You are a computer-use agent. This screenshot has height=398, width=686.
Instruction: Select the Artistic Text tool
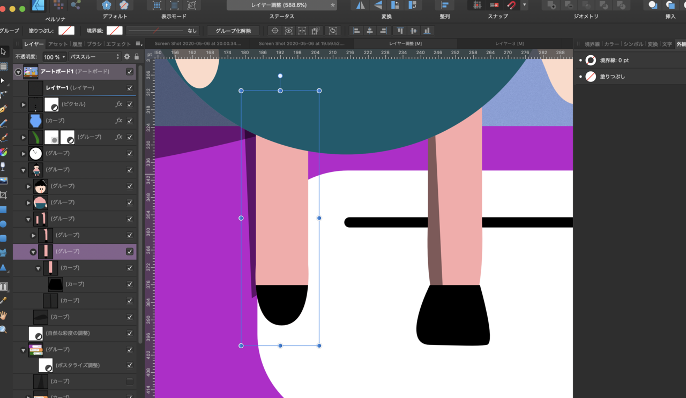[4, 287]
